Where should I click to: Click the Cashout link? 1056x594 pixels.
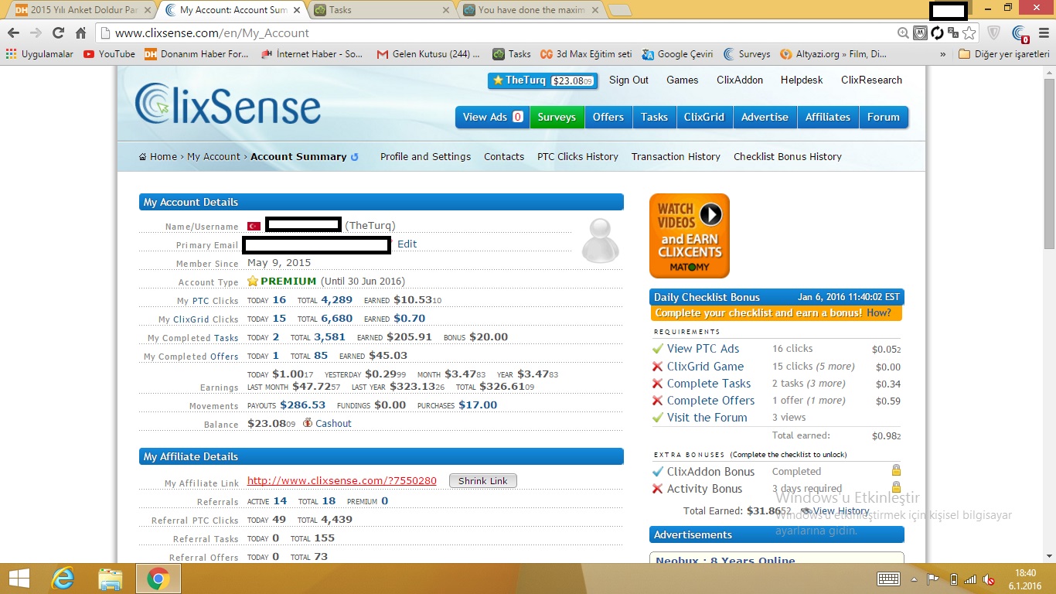pos(332,424)
